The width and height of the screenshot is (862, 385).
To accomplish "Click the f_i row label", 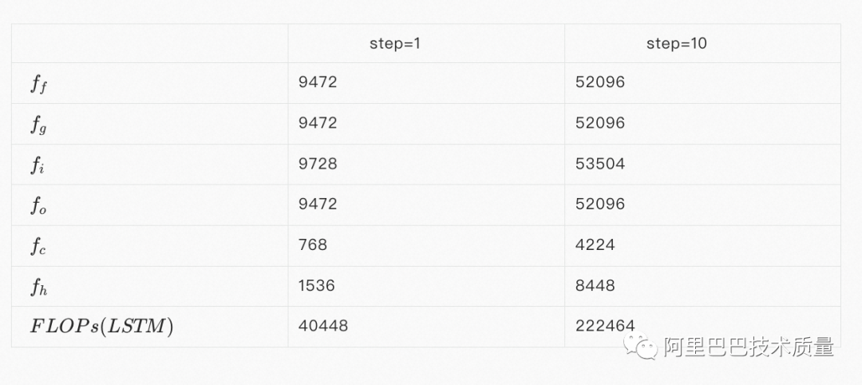I will point(37,165).
